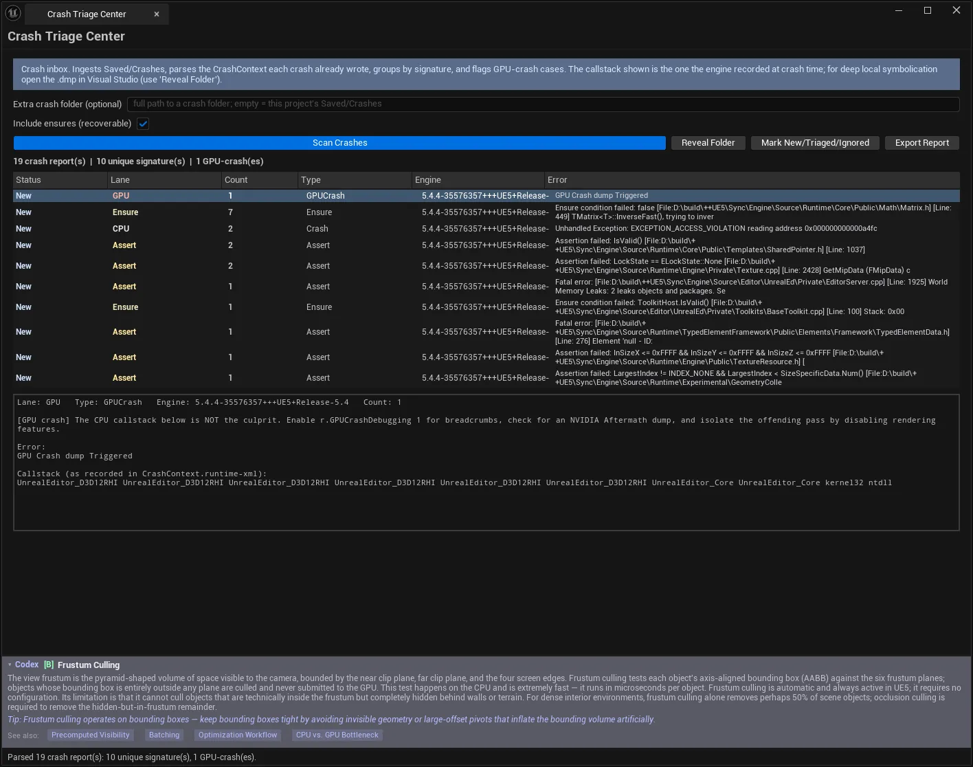Sort by Status column header
Screen dimensions: 973x767
pyautogui.click(x=60, y=180)
